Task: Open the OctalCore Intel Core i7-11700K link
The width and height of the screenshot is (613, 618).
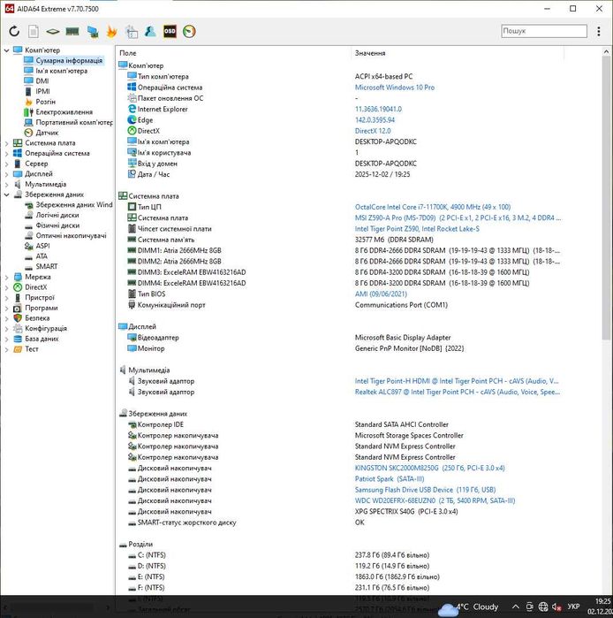Action: point(433,207)
